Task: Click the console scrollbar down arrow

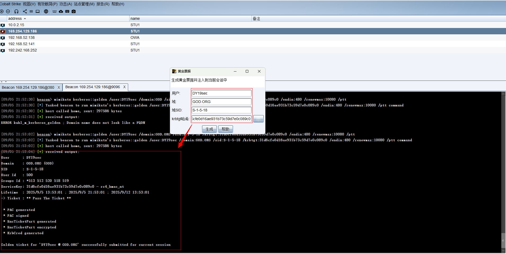Action: coord(503,251)
